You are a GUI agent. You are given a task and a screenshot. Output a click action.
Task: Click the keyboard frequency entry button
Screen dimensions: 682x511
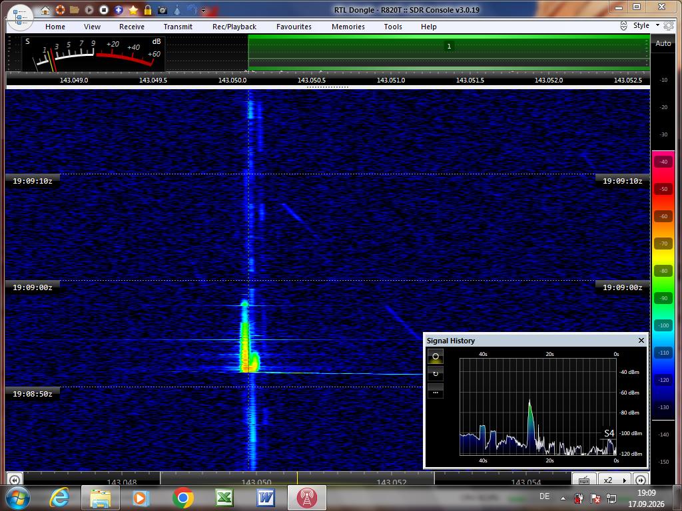coord(584,480)
